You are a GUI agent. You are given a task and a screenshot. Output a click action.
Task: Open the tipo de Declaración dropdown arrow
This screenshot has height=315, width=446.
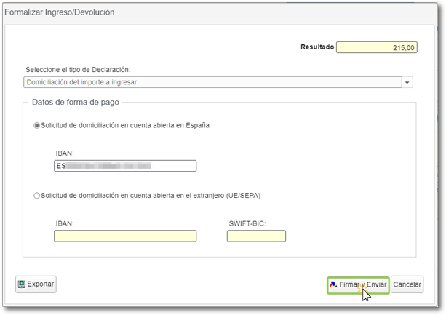point(407,83)
